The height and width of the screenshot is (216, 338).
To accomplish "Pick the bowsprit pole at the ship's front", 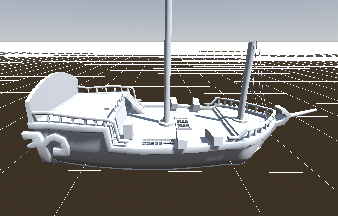I will click(304, 113).
